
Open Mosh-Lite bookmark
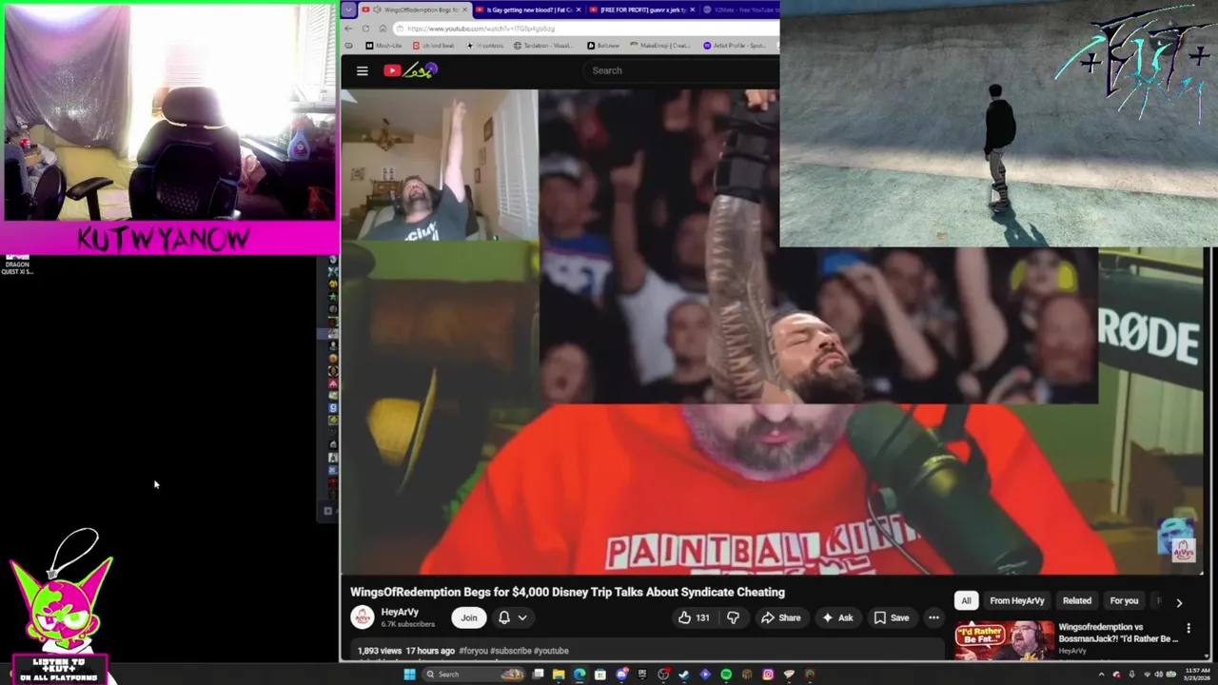pos(384,46)
